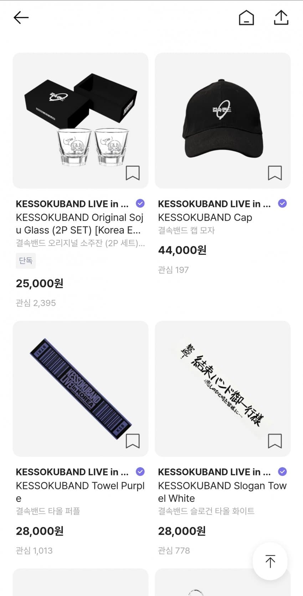Go to home via house icon
Image resolution: width=303 pixels, height=596 pixels.
click(x=246, y=17)
